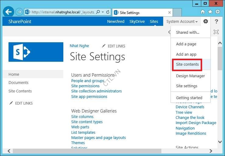This screenshot has width=225, height=156.
Task: Open Site content types link
Action: pos(87,122)
